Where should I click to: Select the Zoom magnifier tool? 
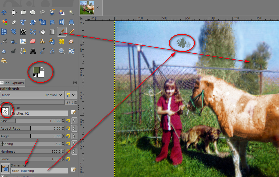coord(62,51)
